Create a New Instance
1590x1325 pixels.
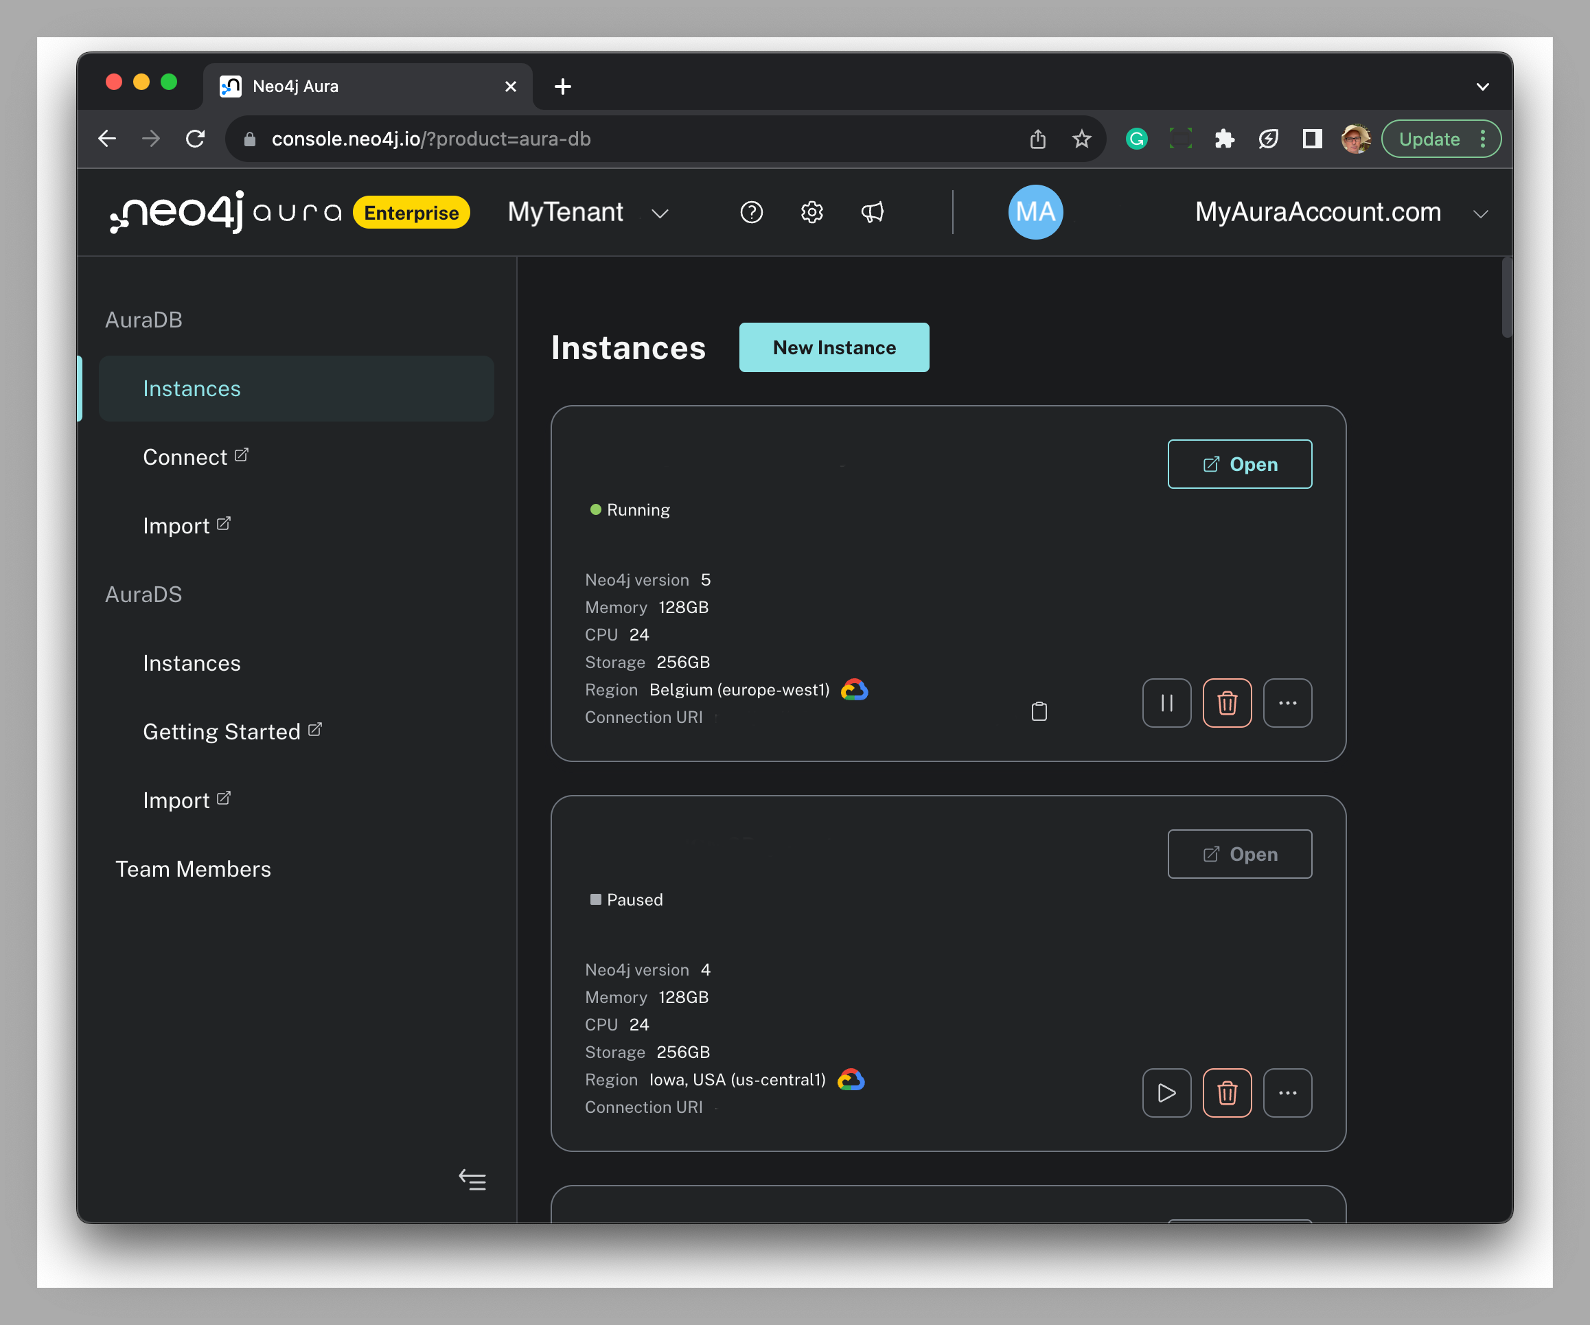[x=834, y=347]
